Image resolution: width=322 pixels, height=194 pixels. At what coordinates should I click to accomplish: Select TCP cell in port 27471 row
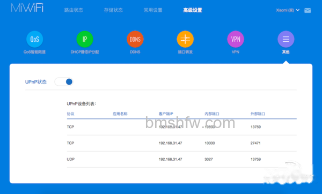[70, 143]
